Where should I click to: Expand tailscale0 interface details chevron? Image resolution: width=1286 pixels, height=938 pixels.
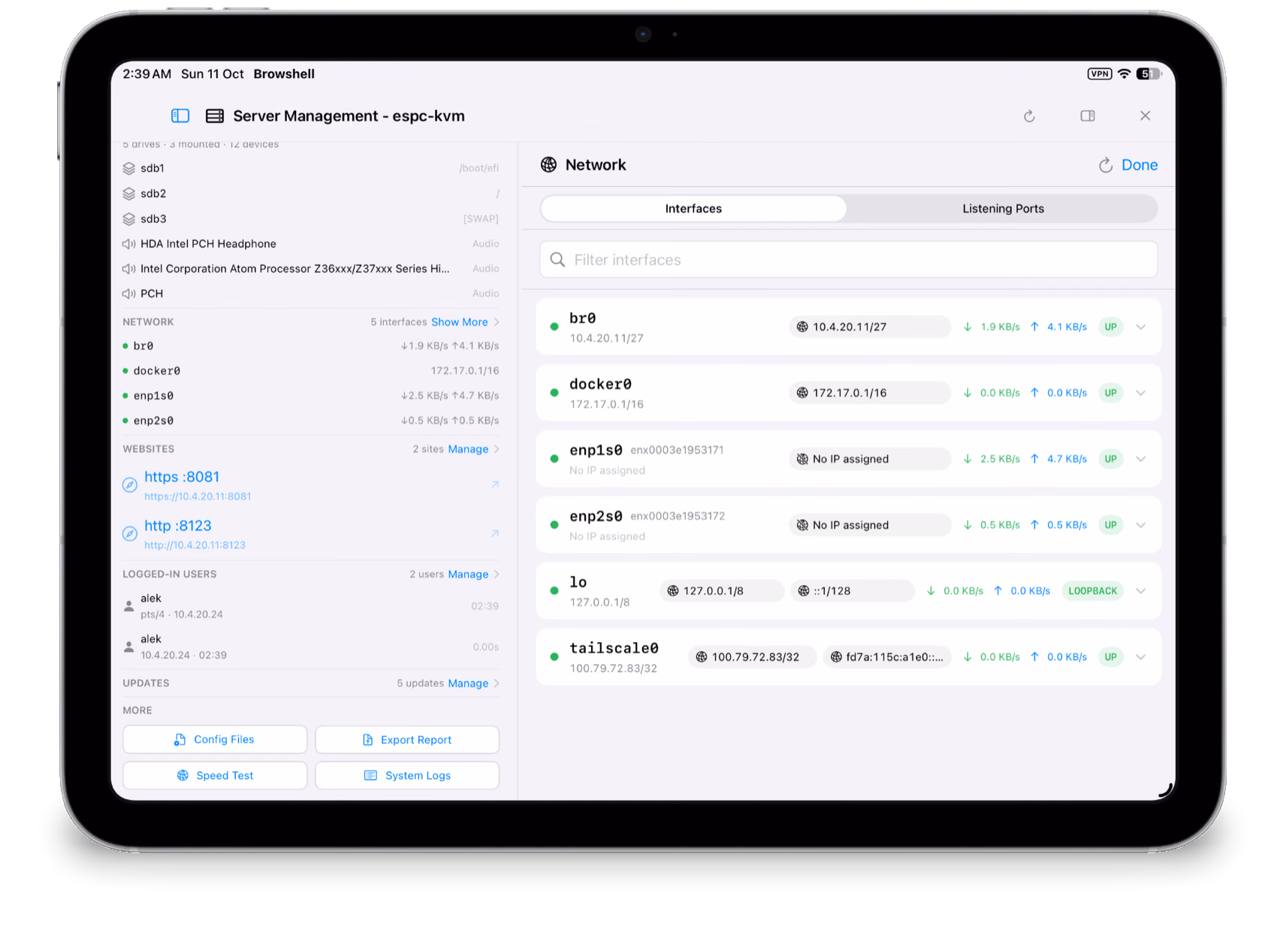click(x=1141, y=657)
